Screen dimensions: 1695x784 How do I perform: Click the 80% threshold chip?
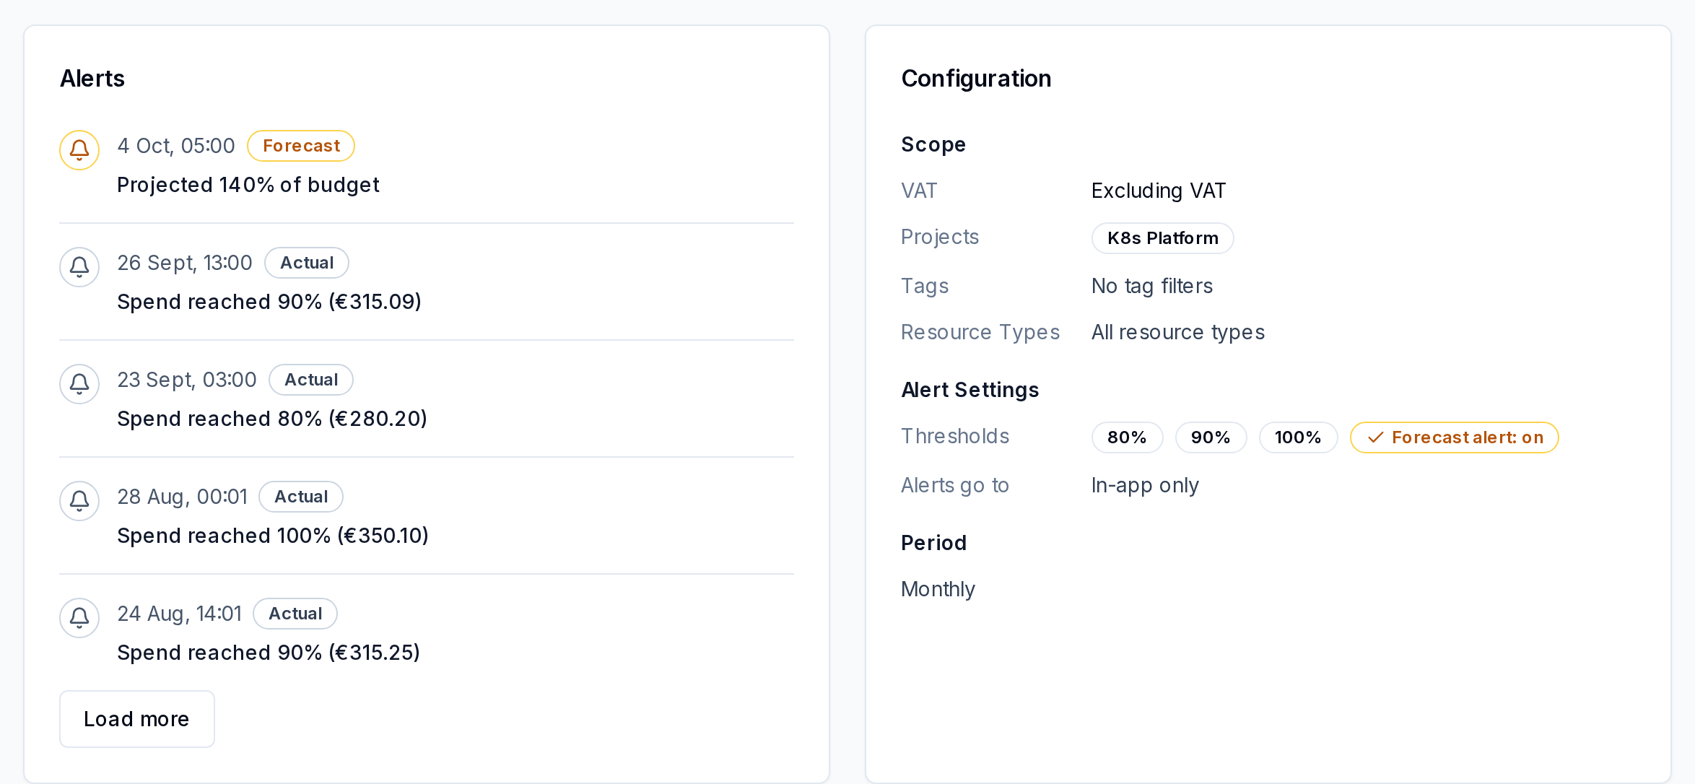click(1128, 437)
